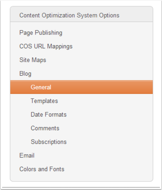
Task: Collapse the Blog section in the options list
Action: coord(25,74)
